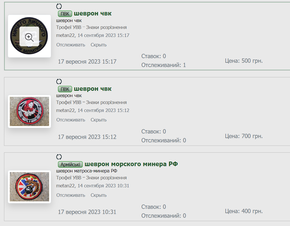The height and width of the screenshot is (226, 290).
Task: Click Скрыть on the 400 грн. listing
Action: coord(98,195)
